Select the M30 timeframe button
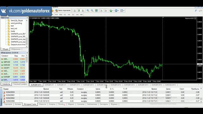 pos(61,15)
